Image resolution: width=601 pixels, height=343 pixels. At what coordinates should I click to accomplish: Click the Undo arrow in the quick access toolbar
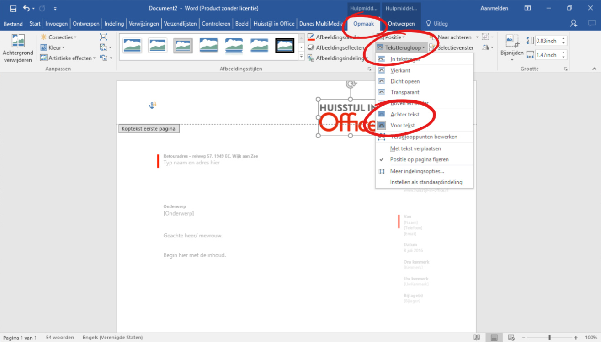tap(26, 8)
